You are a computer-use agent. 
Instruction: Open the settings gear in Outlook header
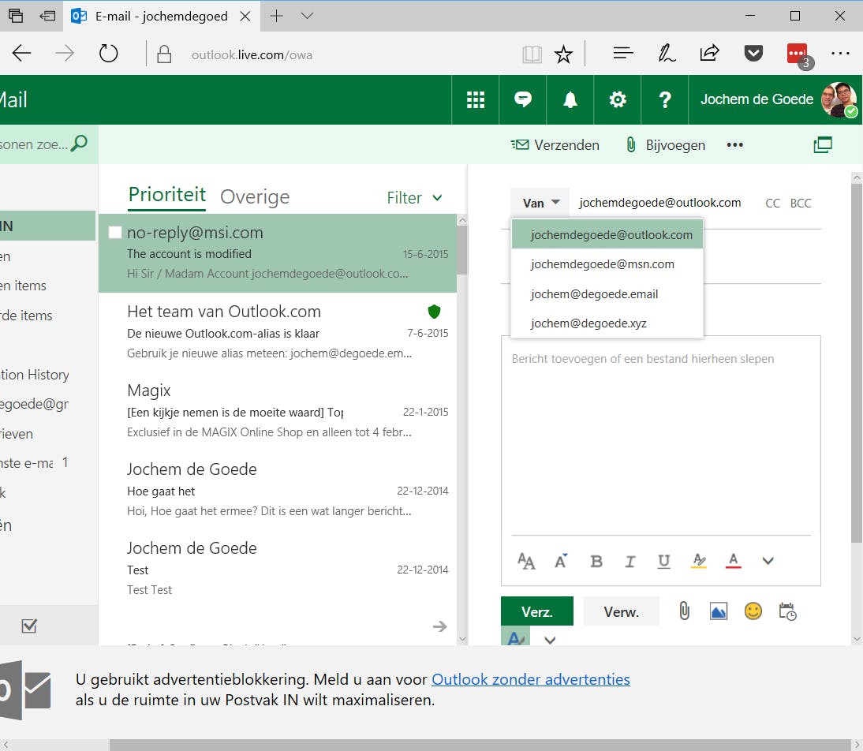coord(618,99)
